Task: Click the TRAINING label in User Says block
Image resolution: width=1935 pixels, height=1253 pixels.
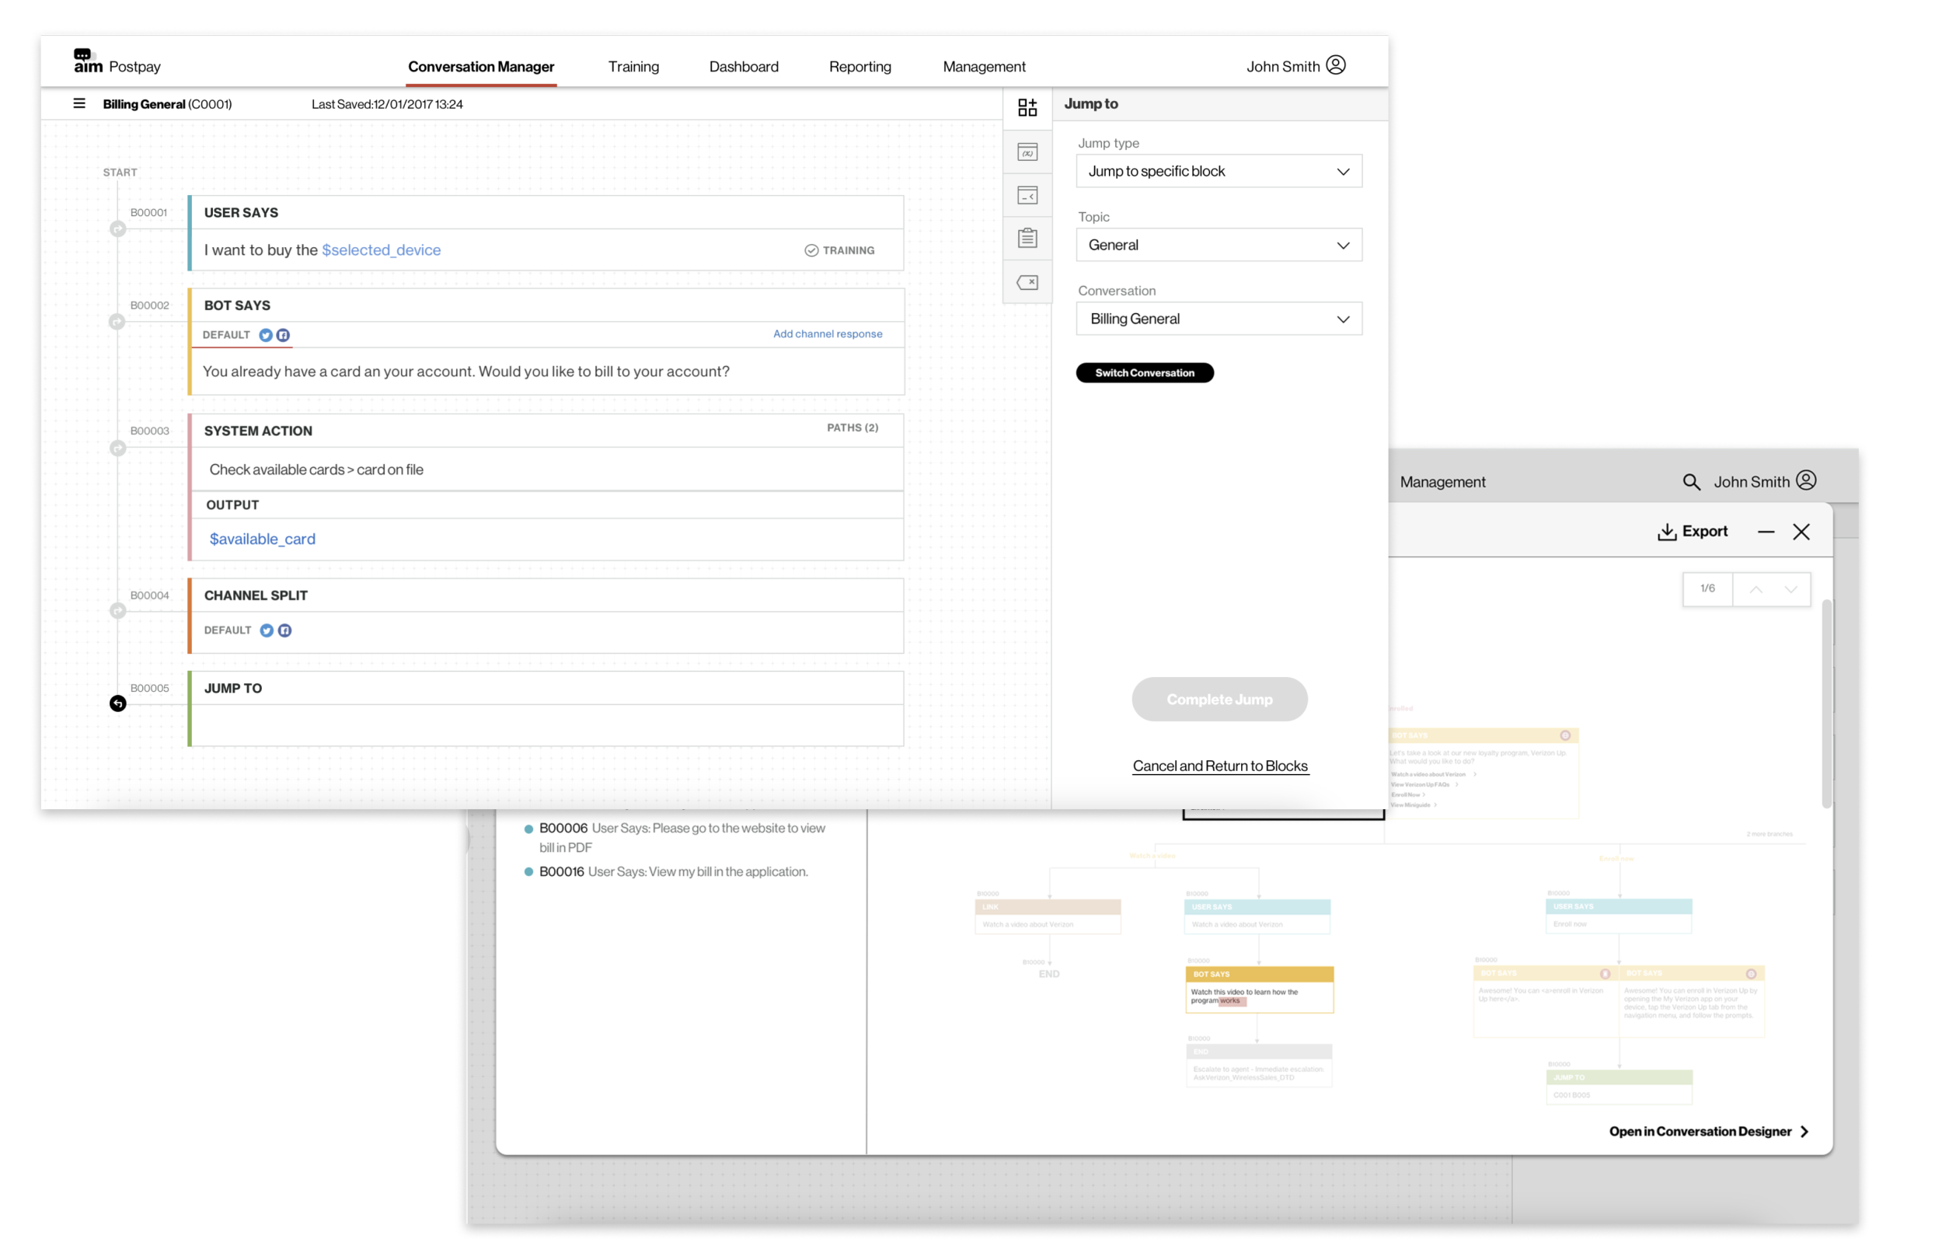Action: point(849,250)
